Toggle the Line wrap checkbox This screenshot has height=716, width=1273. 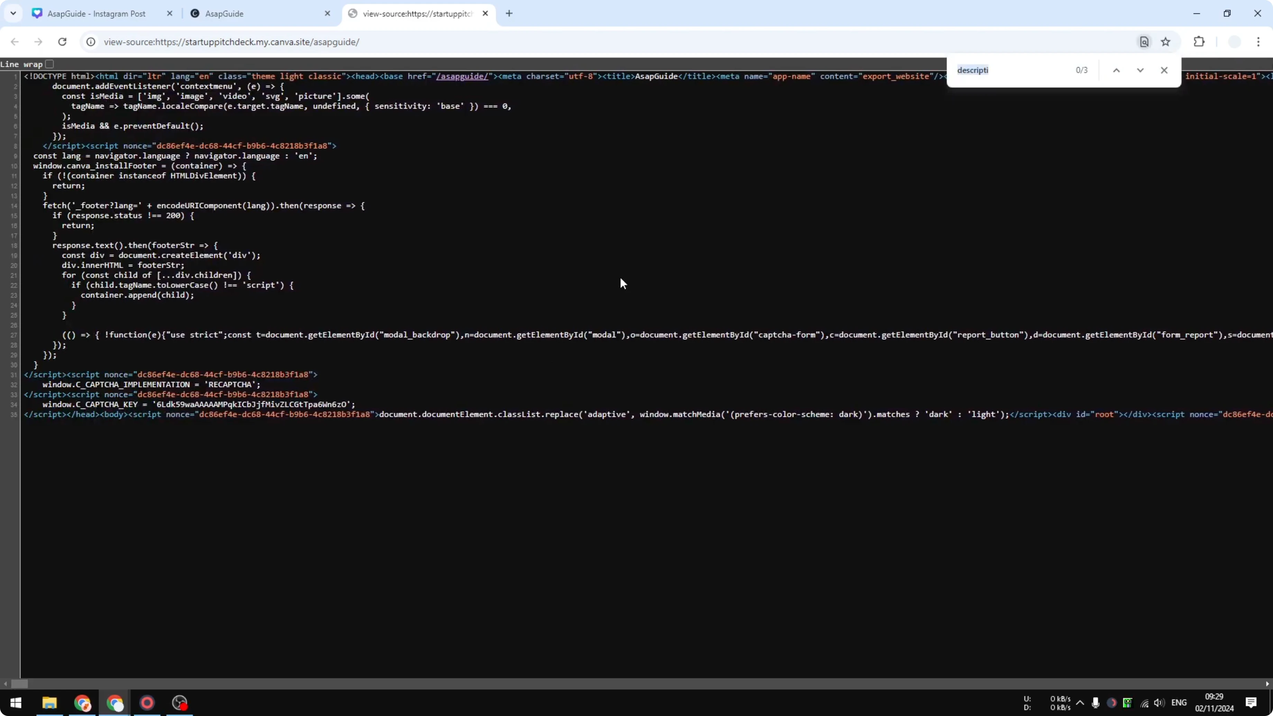49,64
